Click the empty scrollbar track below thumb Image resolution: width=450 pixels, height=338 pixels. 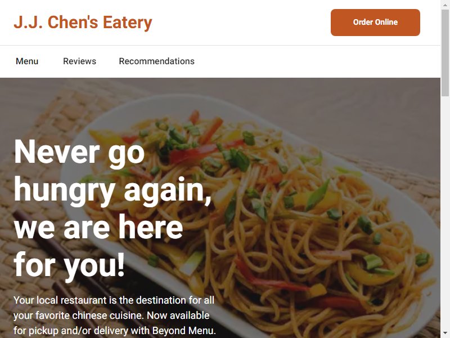coord(445,213)
